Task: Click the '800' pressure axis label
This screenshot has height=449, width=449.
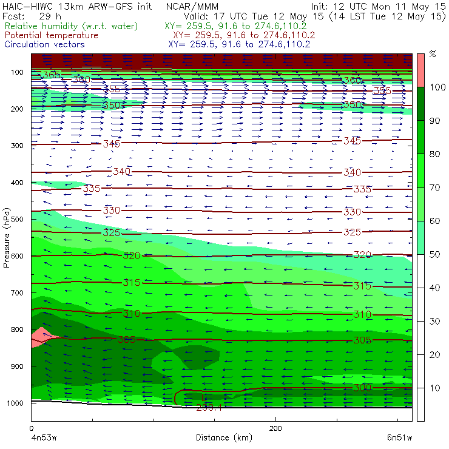Action: 17,329
